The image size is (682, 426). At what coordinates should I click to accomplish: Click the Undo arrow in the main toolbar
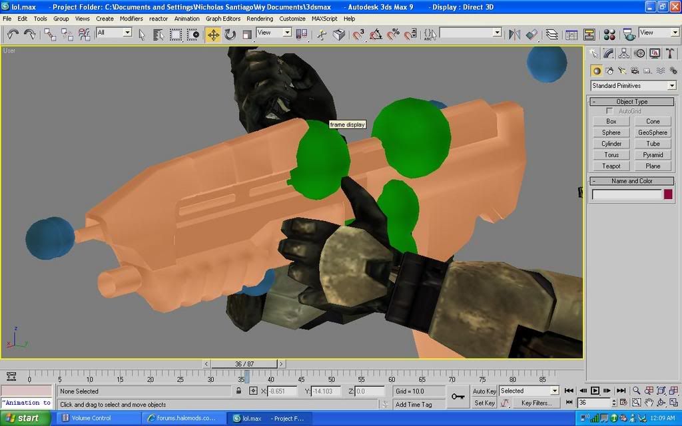(13, 35)
